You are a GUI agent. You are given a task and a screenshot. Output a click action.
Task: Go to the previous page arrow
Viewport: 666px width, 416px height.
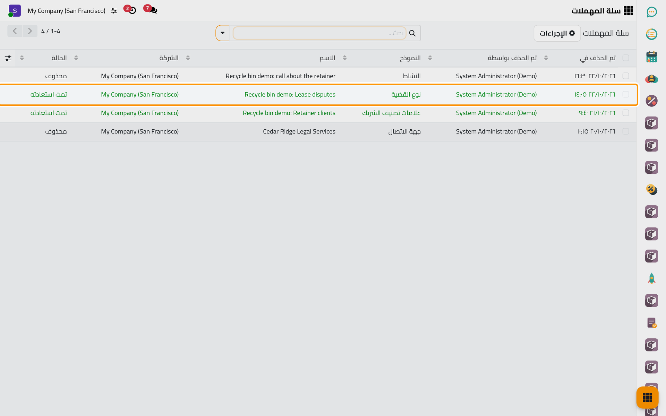coord(15,31)
